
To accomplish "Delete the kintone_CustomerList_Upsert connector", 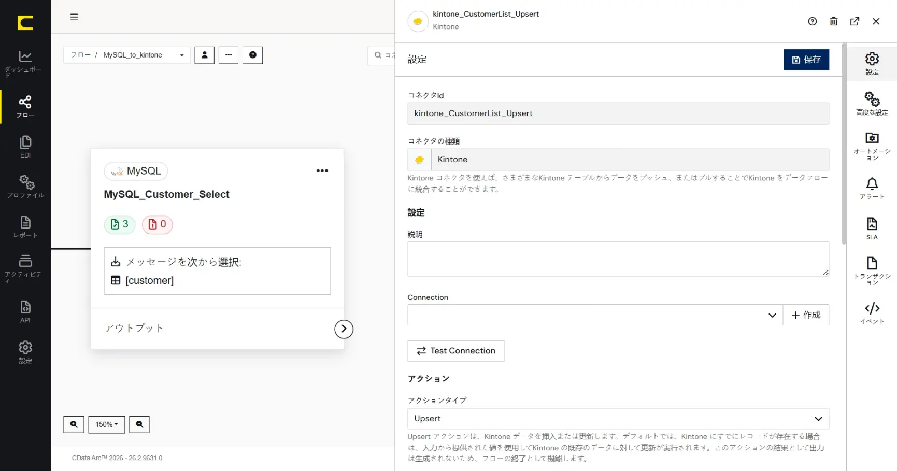I will pos(834,21).
